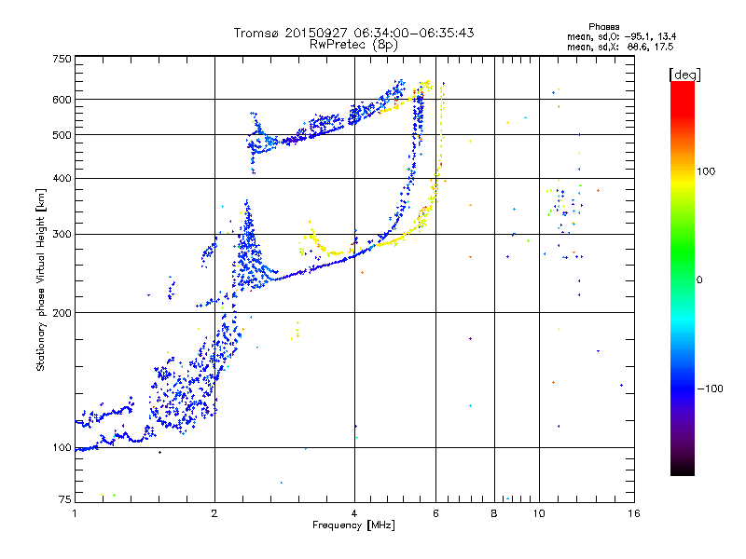Click the x-axis tick label '2'
The width and height of the screenshot is (746, 559).
click(x=214, y=513)
